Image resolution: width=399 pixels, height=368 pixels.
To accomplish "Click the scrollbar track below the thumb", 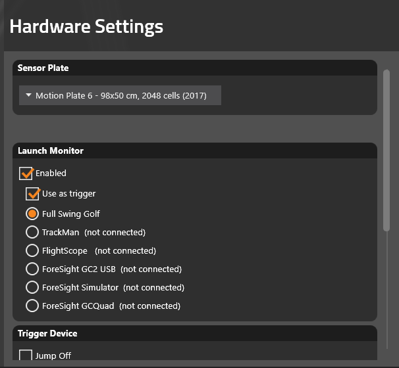I will coord(386,290).
